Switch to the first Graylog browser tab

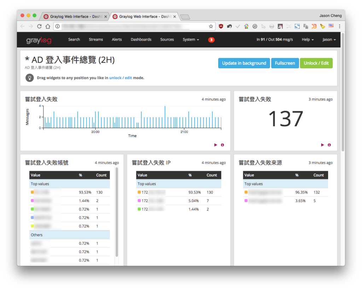pyautogui.click(x=74, y=17)
